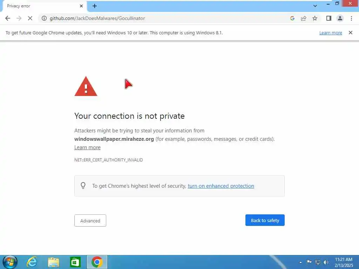This screenshot has height=269, width=359.
Task: Expand the tab search dropdown arrow
Action: (315, 6)
